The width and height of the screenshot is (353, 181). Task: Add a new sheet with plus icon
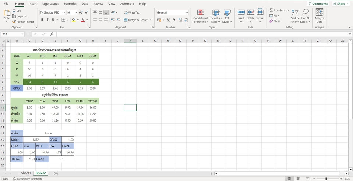point(56,173)
